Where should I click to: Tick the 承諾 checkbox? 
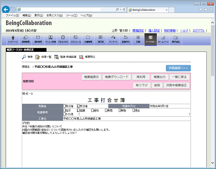tap(106, 111)
